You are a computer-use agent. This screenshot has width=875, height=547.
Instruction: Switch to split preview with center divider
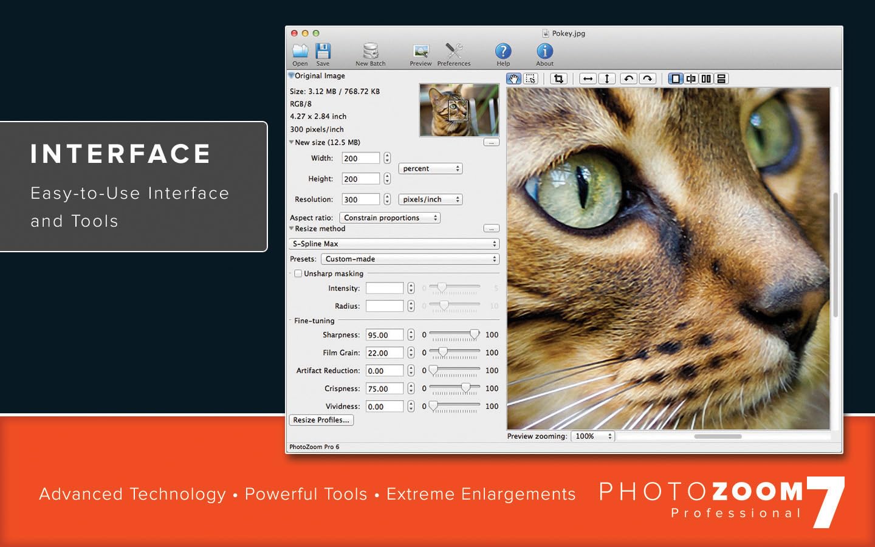tap(691, 78)
